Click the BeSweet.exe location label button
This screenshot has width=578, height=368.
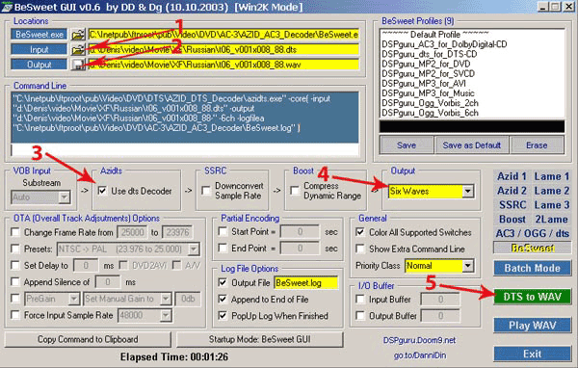coord(39,35)
